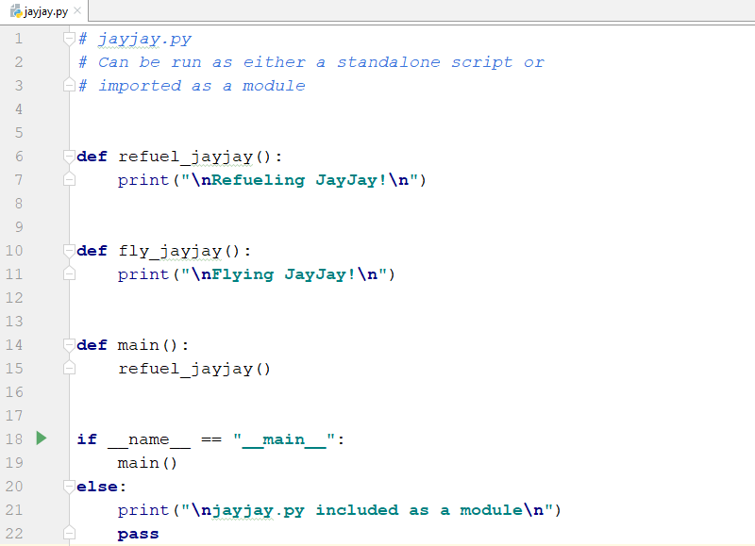
Task: Click the fold end marker on line 22
Action: [69, 534]
